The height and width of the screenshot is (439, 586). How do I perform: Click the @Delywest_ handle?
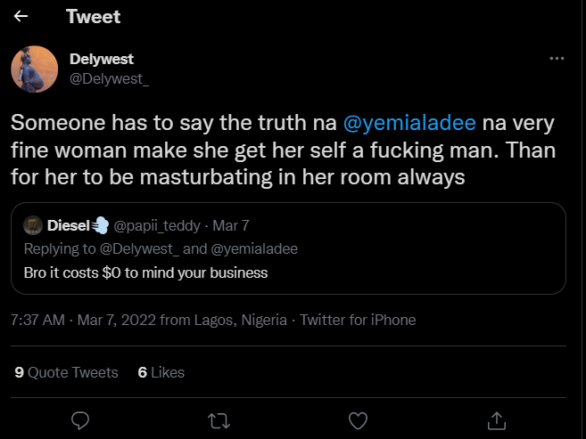109,77
